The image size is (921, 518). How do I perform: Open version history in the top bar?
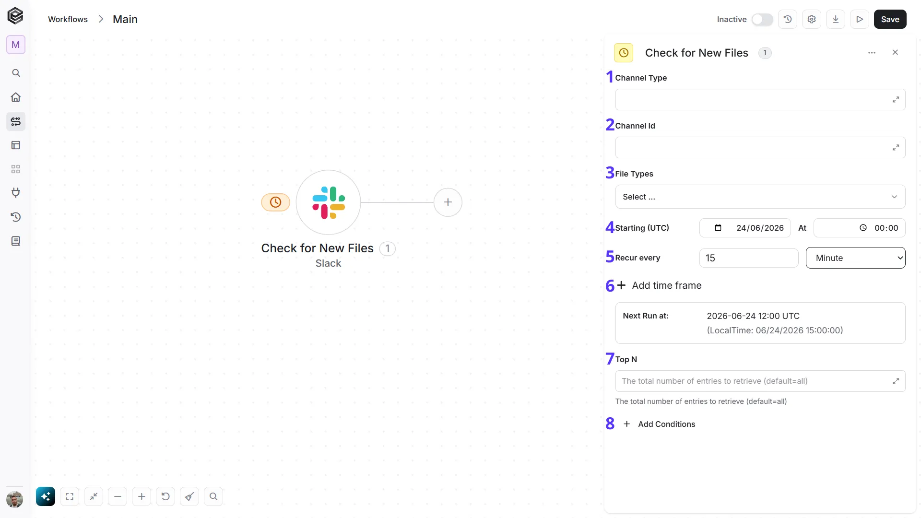point(788,19)
